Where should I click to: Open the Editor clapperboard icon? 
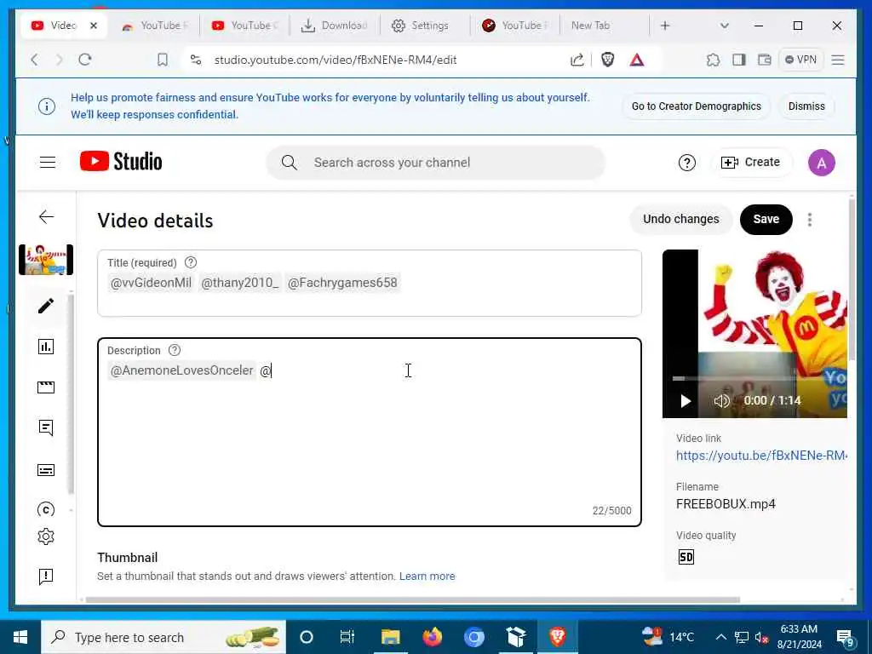[46, 387]
